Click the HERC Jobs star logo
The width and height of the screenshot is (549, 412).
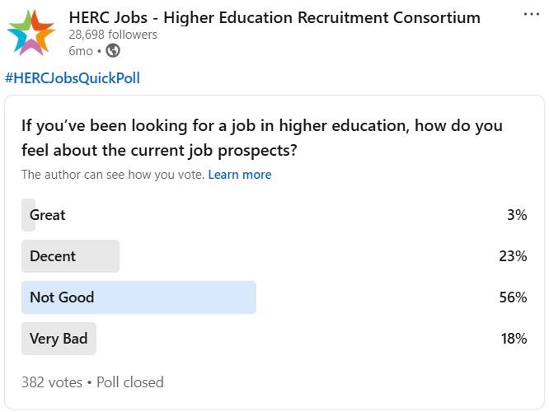pos(31,33)
